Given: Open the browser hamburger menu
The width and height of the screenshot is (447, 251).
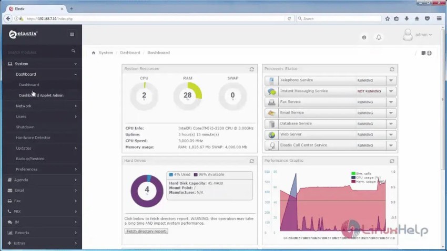Looking at the screenshot, I should 439,18.
